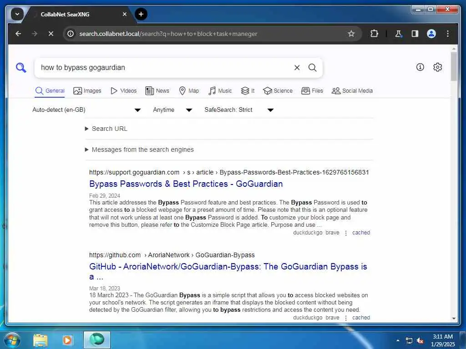This screenshot has height=349, width=466.
Task: Open cached link for GitHub result
Action: pyautogui.click(x=361, y=318)
